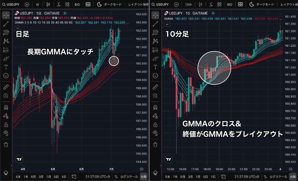
Task: Open indicators fx menu in right chart
Action: point(211,4)
